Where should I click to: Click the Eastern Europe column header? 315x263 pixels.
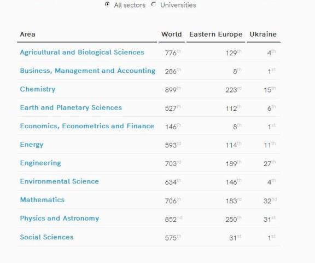[x=216, y=34]
